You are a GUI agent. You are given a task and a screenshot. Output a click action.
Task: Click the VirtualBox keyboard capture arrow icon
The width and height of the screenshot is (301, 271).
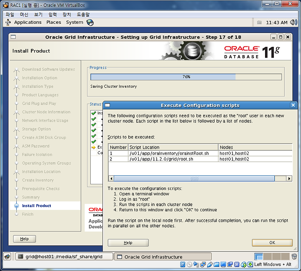pos(250,264)
